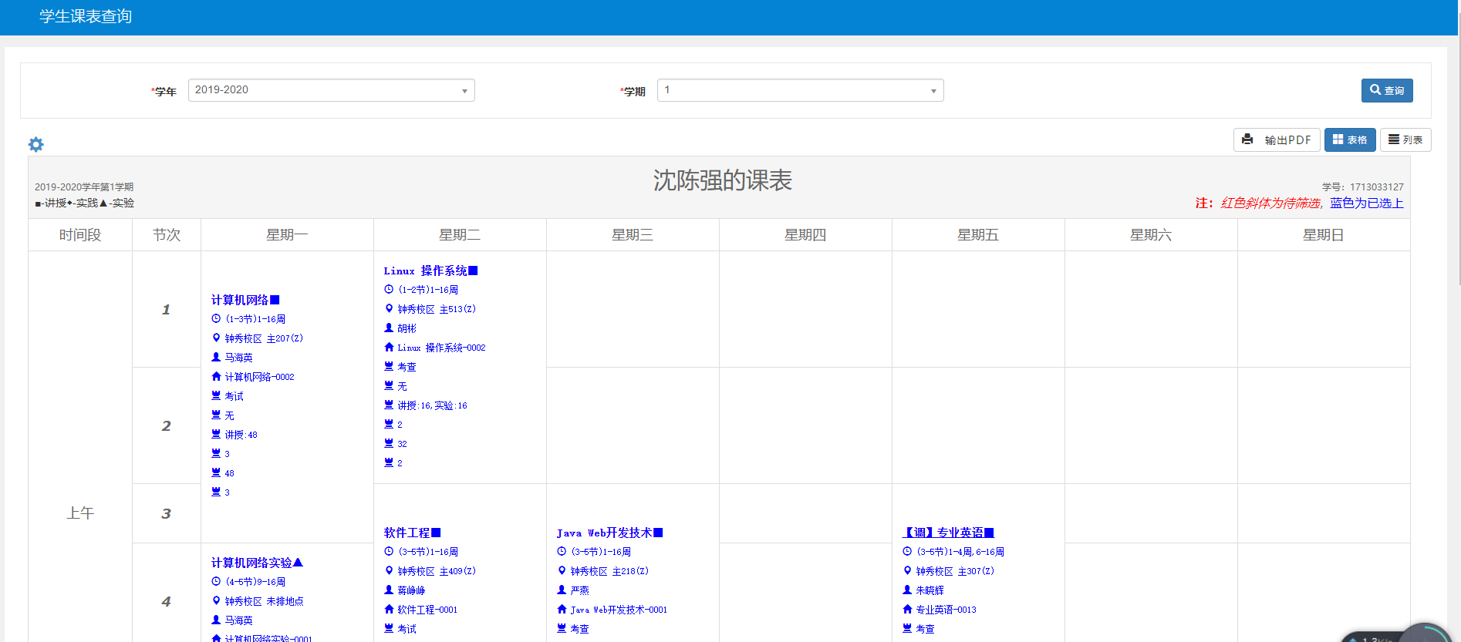The height and width of the screenshot is (642, 1461).
Task: Click home icon beside 软件工程-0001
Action: tap(389, 609)
